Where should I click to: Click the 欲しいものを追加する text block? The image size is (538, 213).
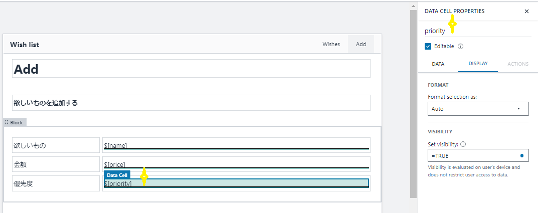191,103
